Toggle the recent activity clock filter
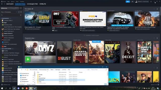161x90 pixels. point(19,12)
